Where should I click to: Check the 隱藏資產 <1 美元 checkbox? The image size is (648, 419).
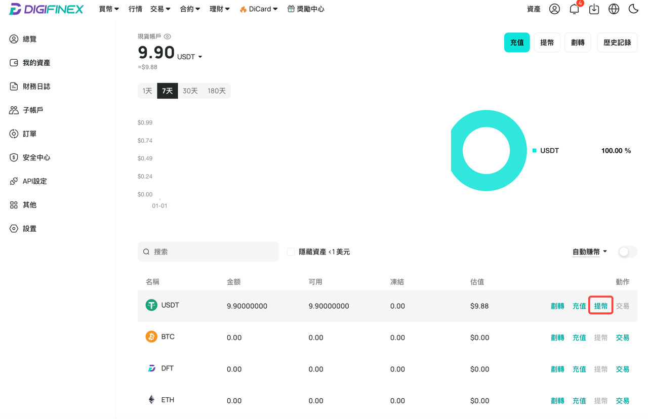(x=291, y=252)
